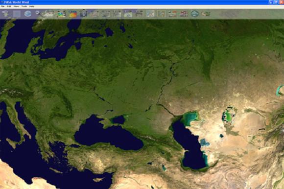Click the round teal badge toolbar icon

195,14
